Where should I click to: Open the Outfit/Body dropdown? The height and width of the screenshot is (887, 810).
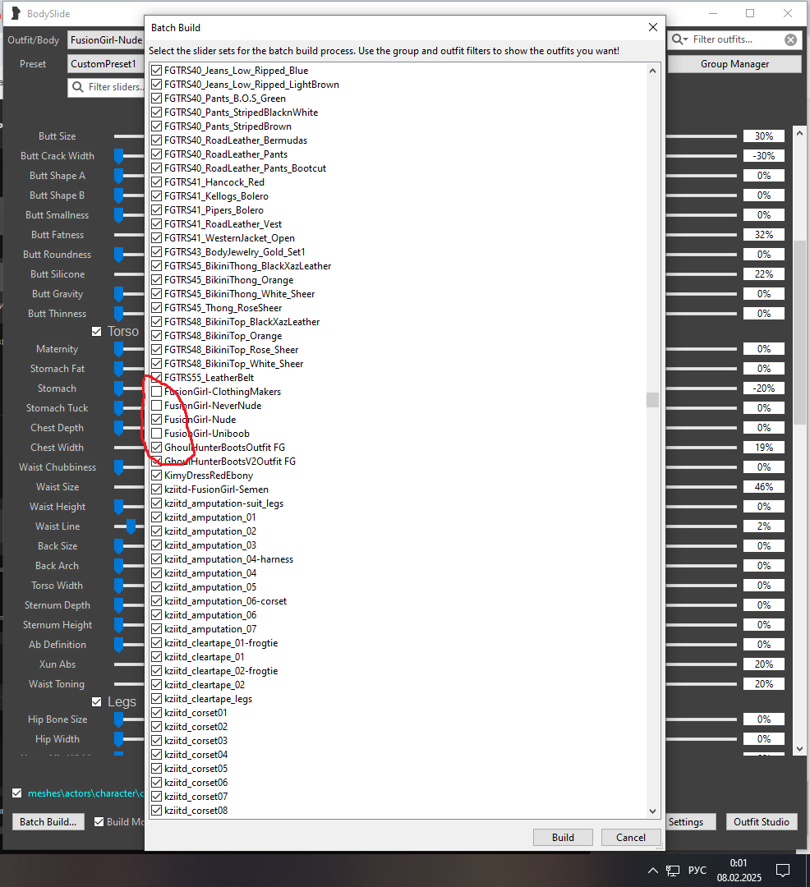click(105, 39)
